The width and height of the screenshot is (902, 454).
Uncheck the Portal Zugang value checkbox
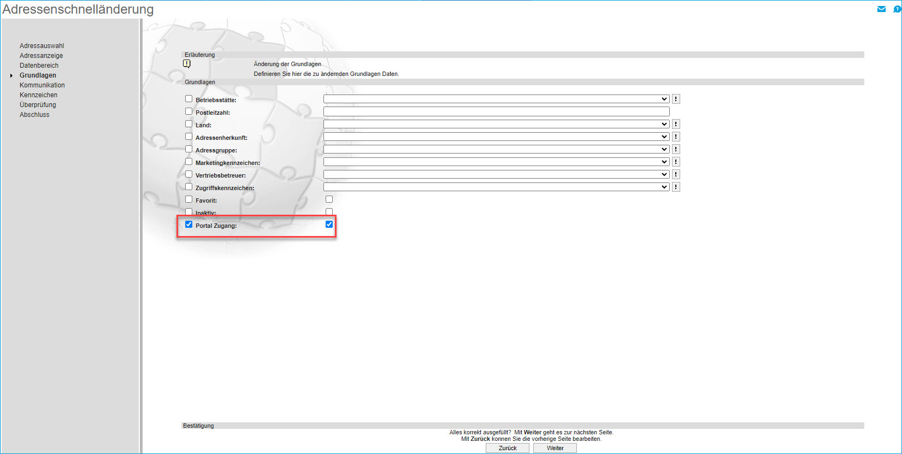(x=329, y=225)
